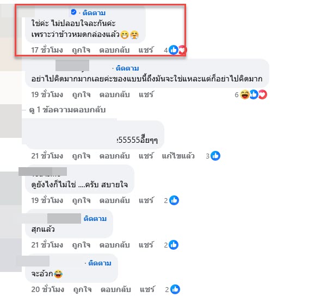The height and width of the screenshot is (298, 327).
Task: Click the heart reaction icon on the อย่าไปคิดมาก comment
Action: pyautogui.click(x=263, y=94)
